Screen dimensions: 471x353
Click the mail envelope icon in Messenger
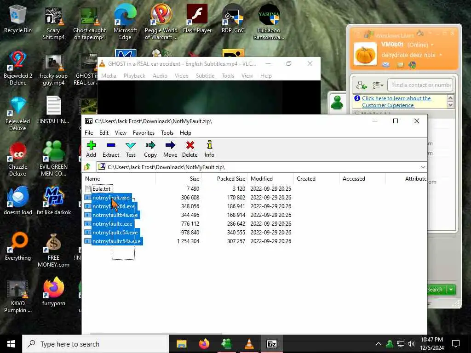coord(385,65)
